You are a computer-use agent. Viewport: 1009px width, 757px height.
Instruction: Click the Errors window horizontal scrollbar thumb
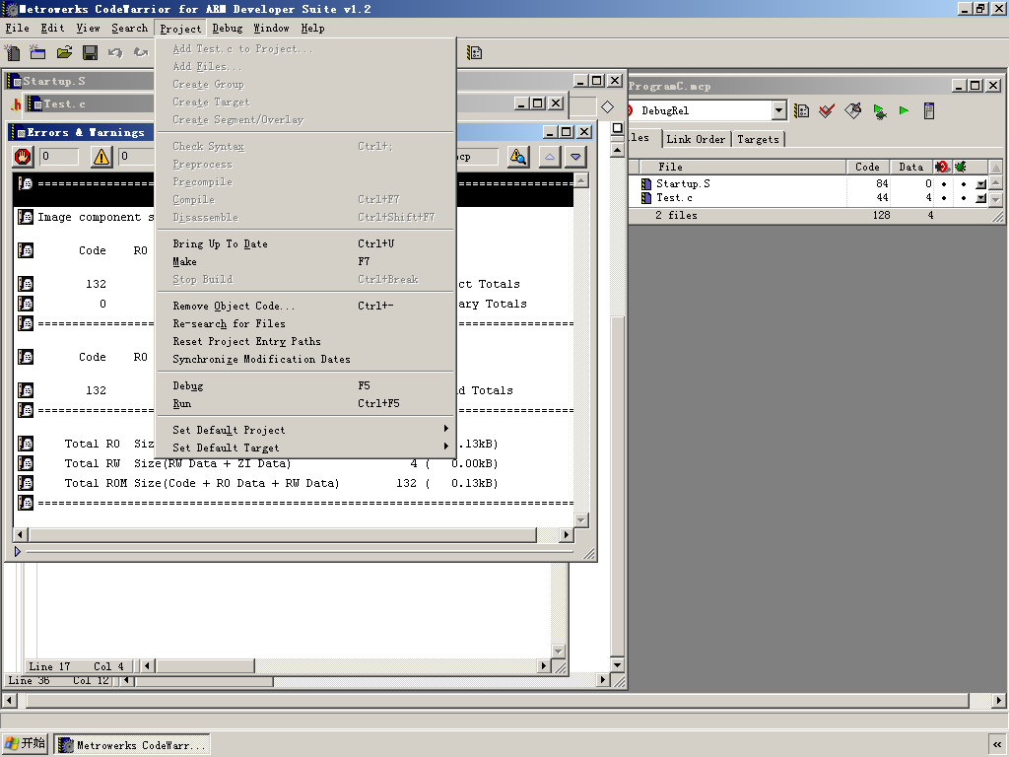click(283, 535)
